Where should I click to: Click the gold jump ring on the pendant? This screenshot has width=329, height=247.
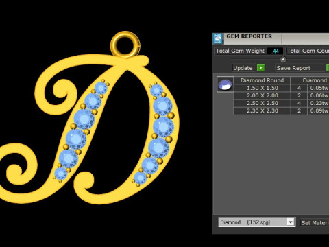coord(125,45)
